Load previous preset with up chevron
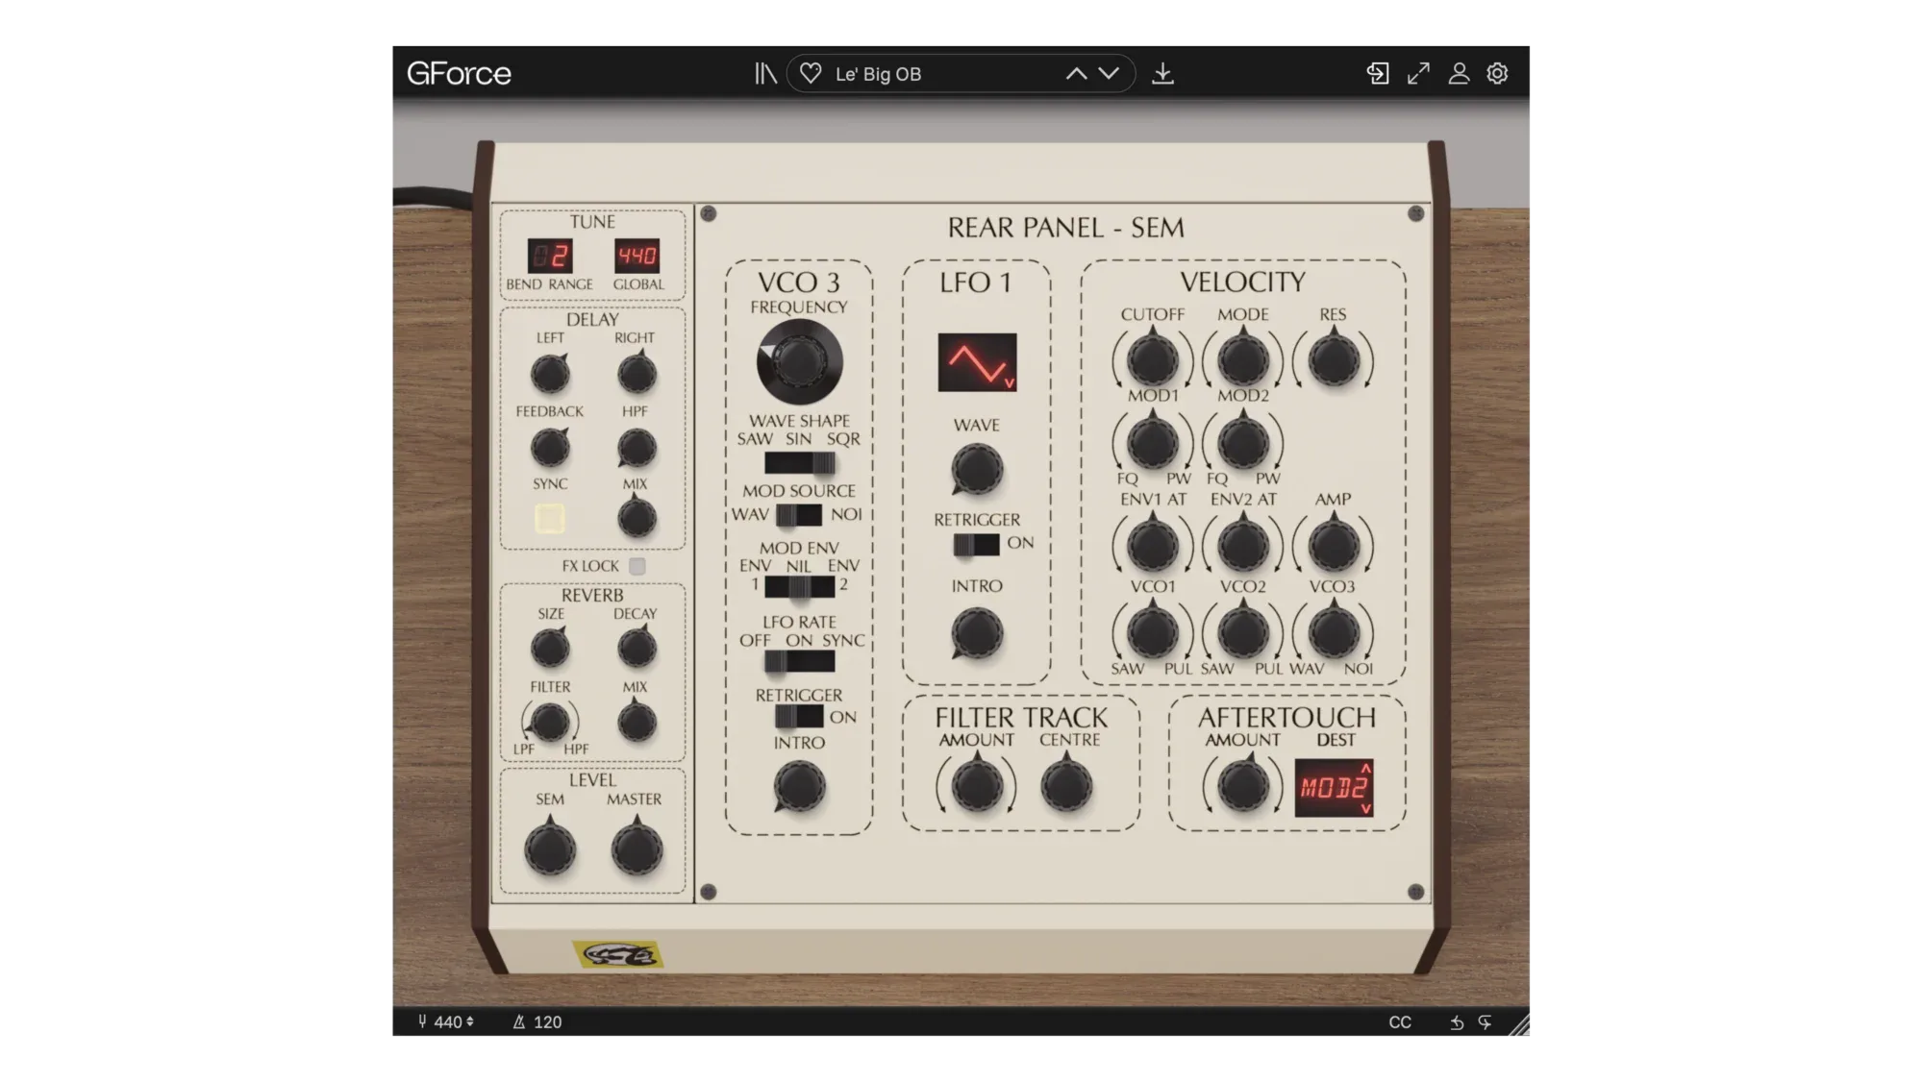1923x1082 pixels. point(1076,74)
